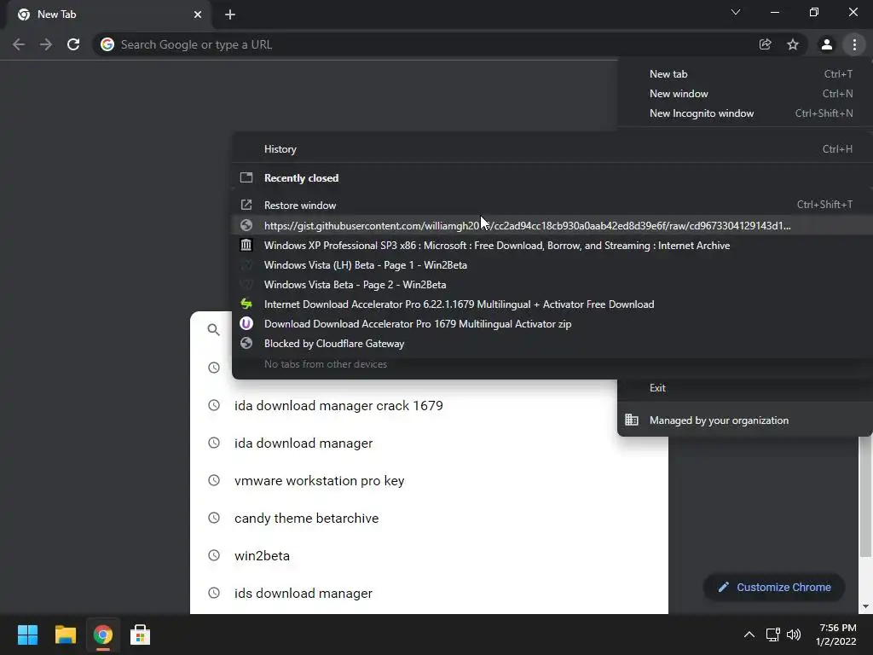This screenshot has height=655, width=873.
Task: Click the purple U favicon for Download Accelerator zip
Action: pos(246,323)
